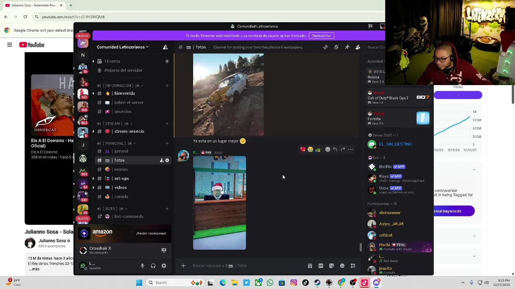
Task: Click Discord chat scrollbar thumb
Action: (360, 247)
